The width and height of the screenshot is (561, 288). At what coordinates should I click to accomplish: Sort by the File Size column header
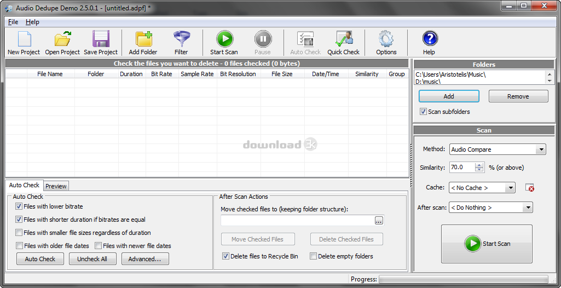[282, 74]
